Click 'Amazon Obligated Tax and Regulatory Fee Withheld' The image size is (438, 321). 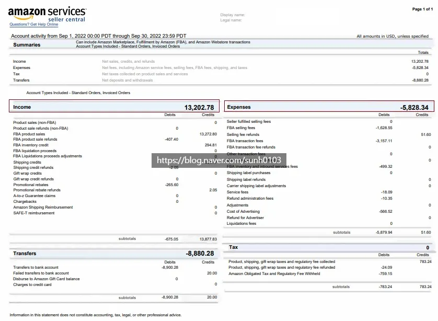pyautogui.click(x=274, y=274)
